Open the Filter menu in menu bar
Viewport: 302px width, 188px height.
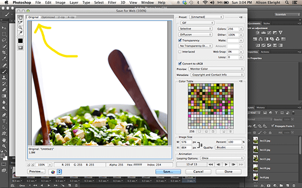pyautogui.click(x=112, y=3)
